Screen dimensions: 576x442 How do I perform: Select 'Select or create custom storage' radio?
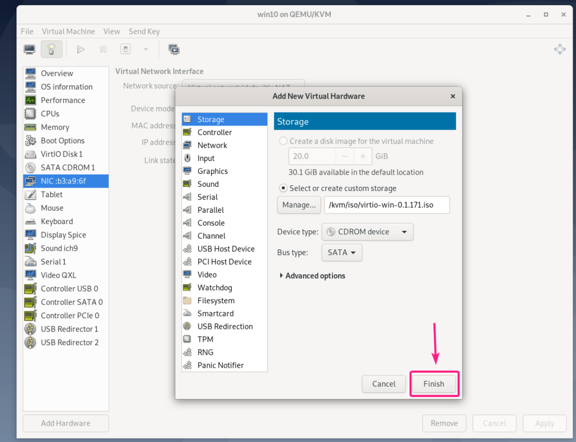(x=283, y=188)
